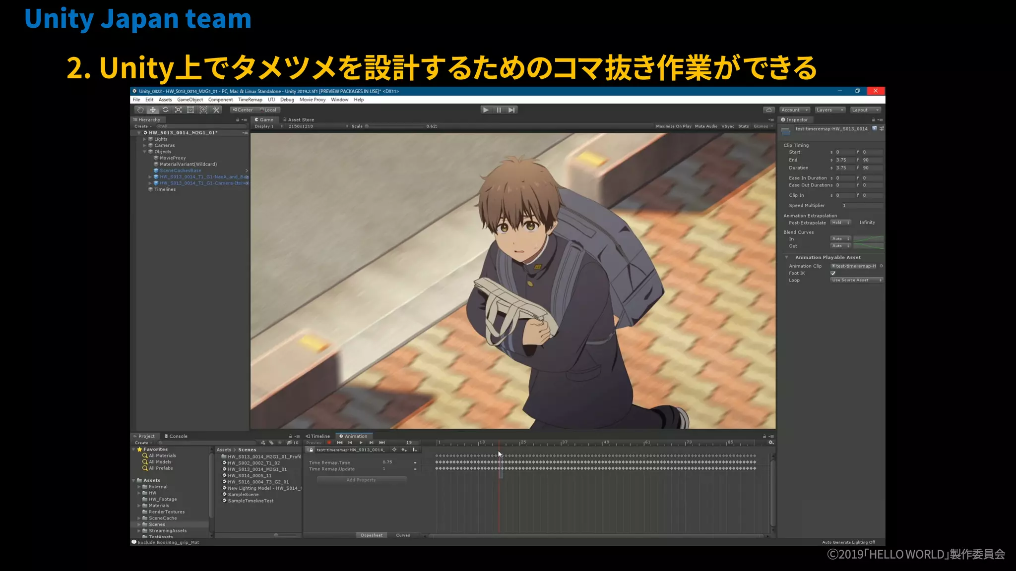Expand the Lights hierarchy item
The image size is (1016, 571).
145,139
